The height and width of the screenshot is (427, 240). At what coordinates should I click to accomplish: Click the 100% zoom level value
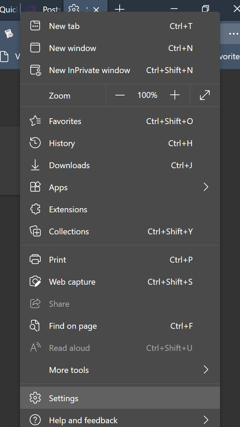pos(148,95)
